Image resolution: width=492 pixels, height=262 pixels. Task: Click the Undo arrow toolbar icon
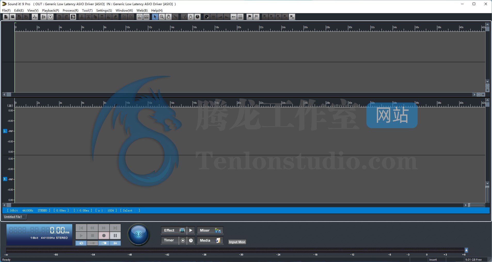60,17
